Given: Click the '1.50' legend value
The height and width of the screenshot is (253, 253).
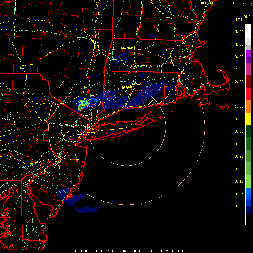Looking at the screenshot, I should click(x=239, y=94).
